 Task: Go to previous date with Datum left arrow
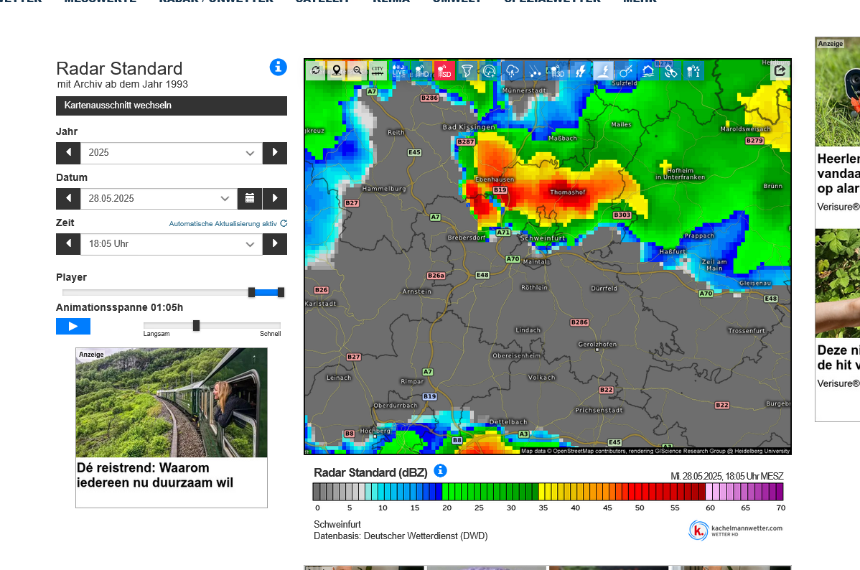coord(68,198)
